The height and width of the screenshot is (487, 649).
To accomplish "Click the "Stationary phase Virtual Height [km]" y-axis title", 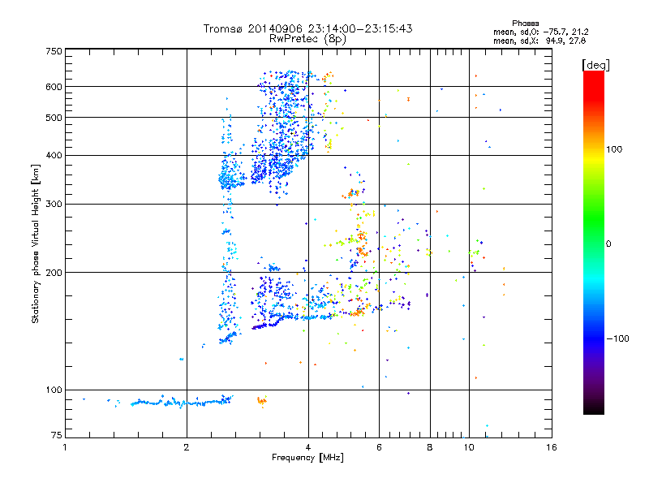I will pyautogui.click(x=36, y=243).
